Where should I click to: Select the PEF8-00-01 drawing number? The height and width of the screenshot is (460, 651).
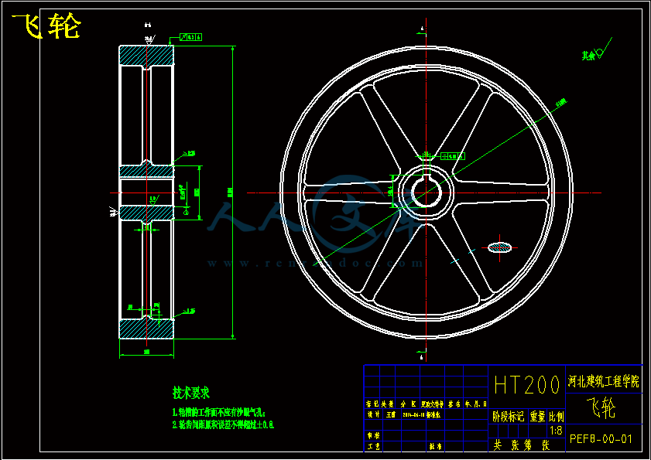(x=601, y=439)
